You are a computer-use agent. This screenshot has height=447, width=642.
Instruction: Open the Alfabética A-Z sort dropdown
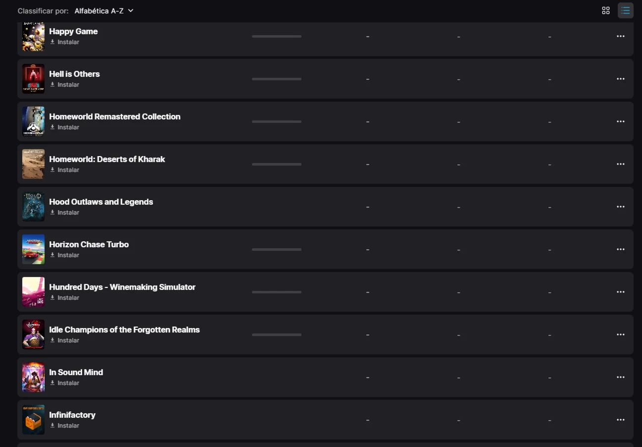point(104,11)
